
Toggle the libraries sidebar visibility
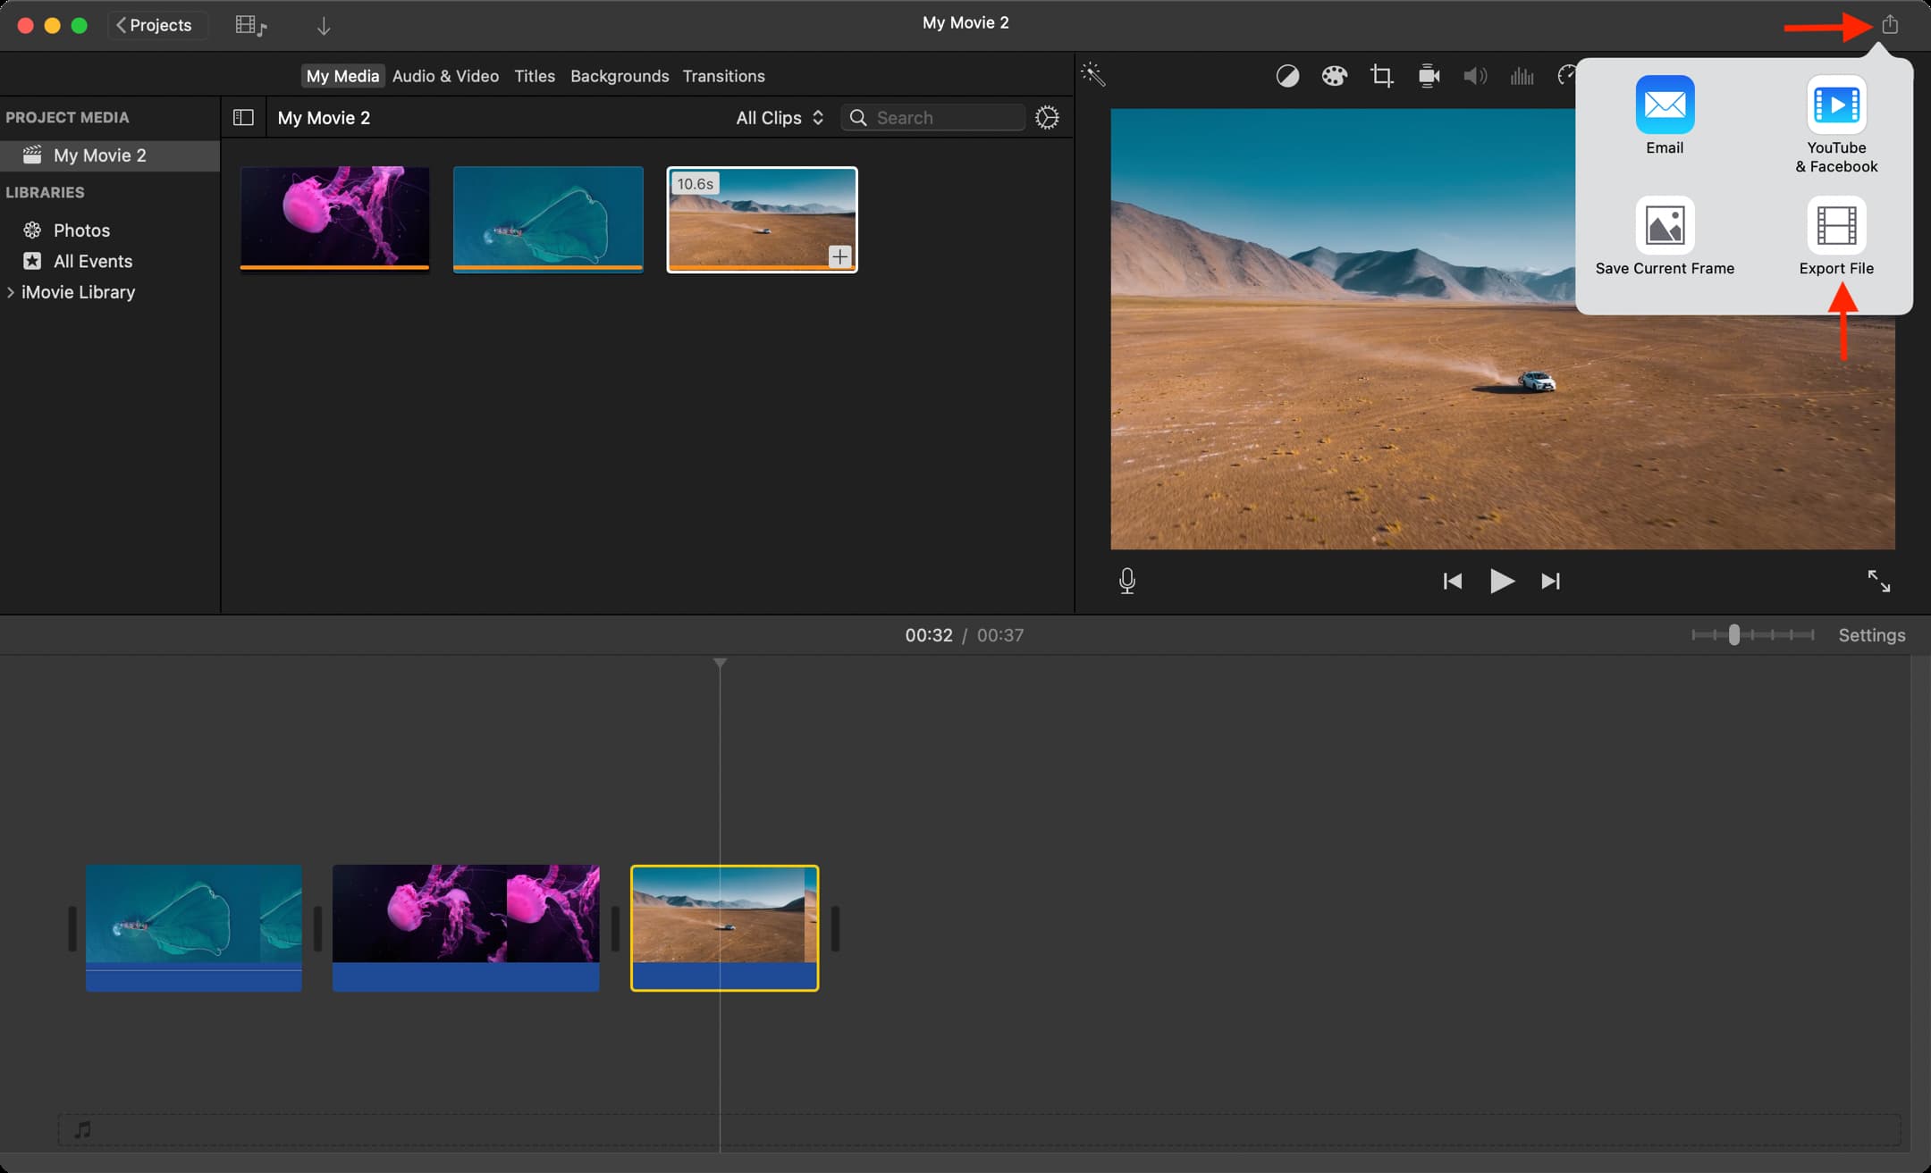243,117
